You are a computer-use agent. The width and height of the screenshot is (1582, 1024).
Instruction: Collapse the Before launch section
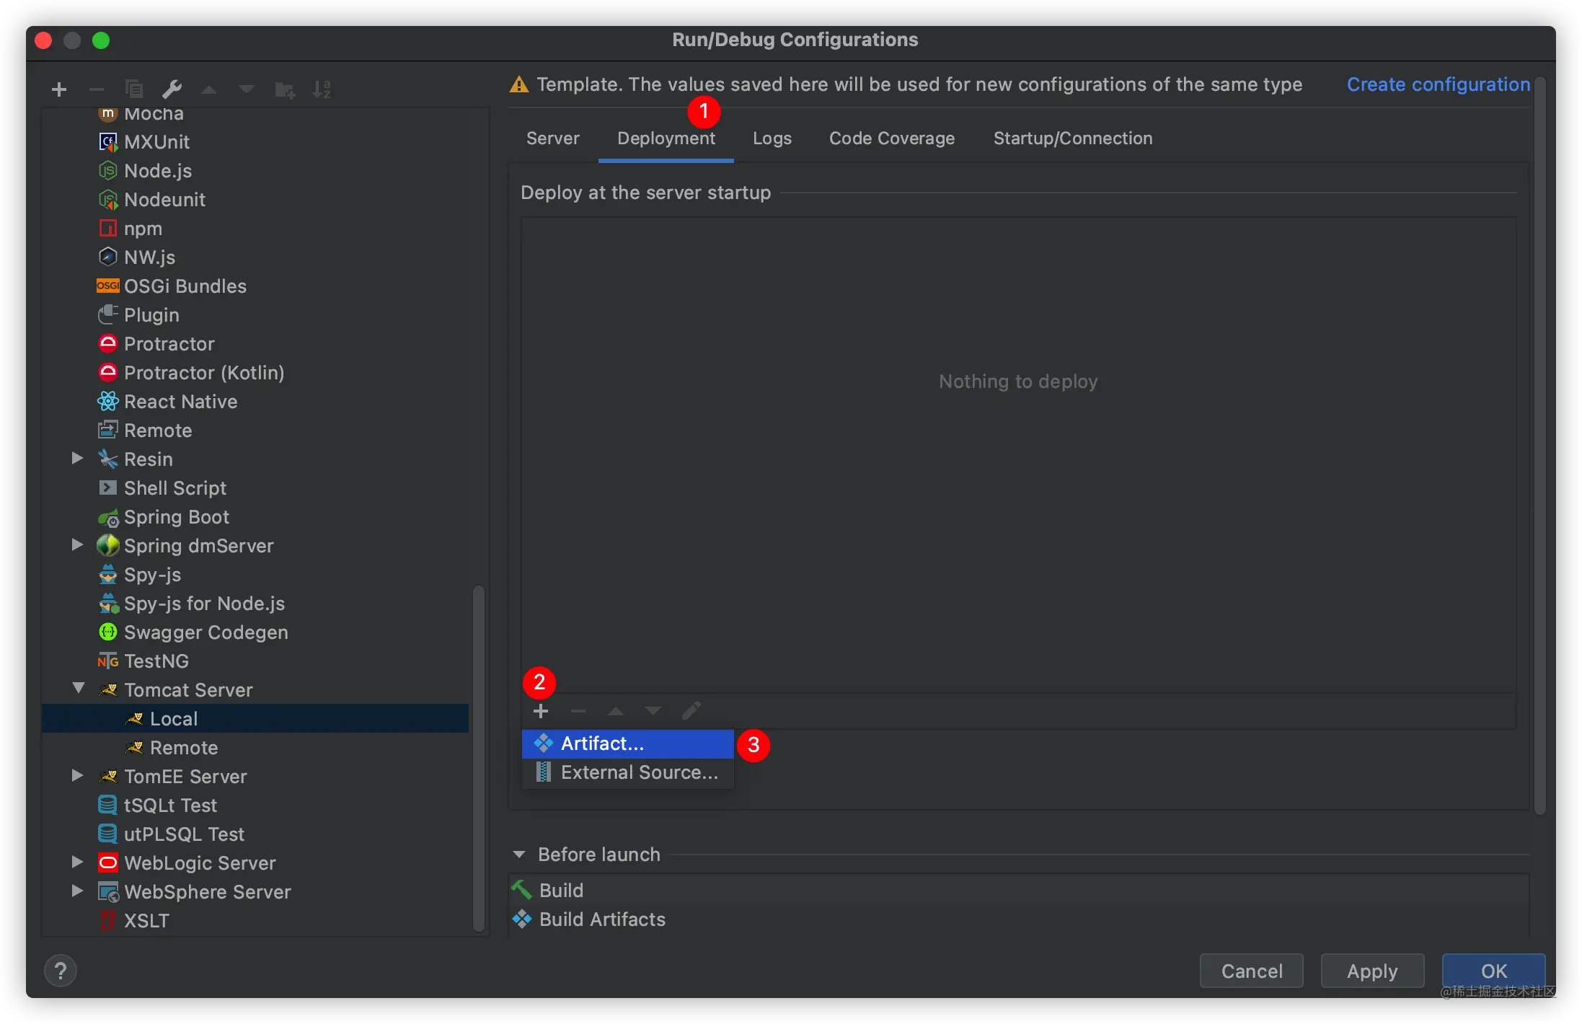coord(519,855)
